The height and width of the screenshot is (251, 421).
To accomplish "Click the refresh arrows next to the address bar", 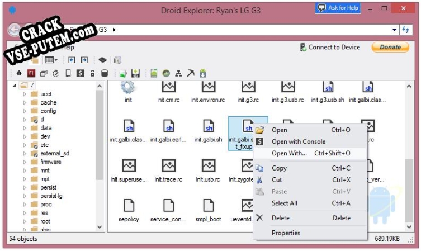I will click(406, 30).
